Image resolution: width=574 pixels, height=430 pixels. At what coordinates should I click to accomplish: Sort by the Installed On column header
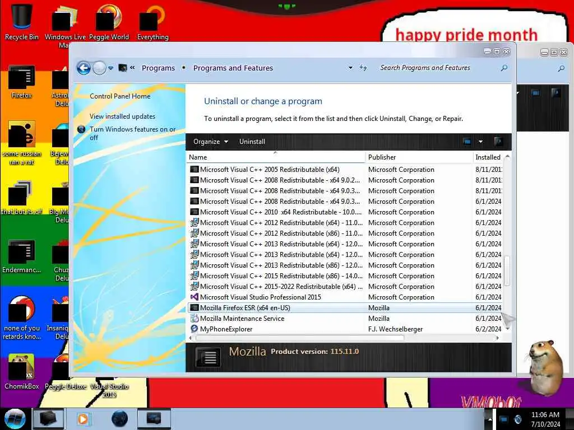click(x=489, y=157)
